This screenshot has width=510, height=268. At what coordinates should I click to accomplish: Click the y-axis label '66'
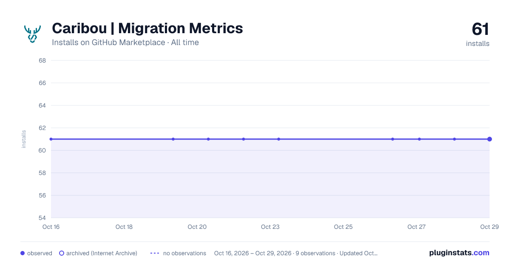[x=42, y=83]
